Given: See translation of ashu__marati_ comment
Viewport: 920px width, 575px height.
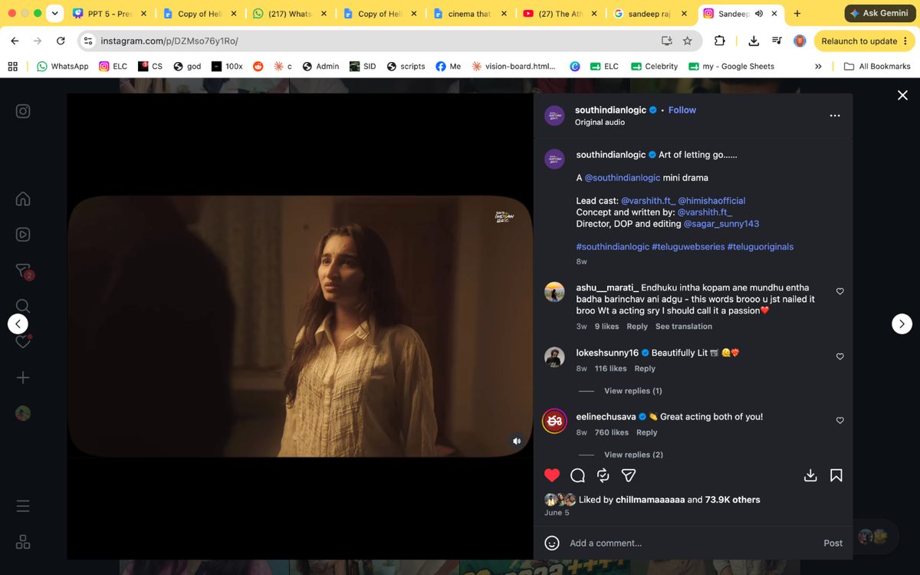Looking at the screenshot, I should [684, 327].
